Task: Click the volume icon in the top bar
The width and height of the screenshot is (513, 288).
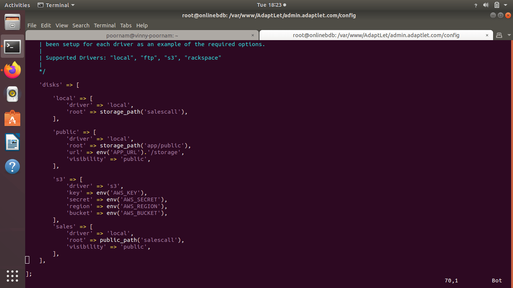Action: click(x=486, y=5)
